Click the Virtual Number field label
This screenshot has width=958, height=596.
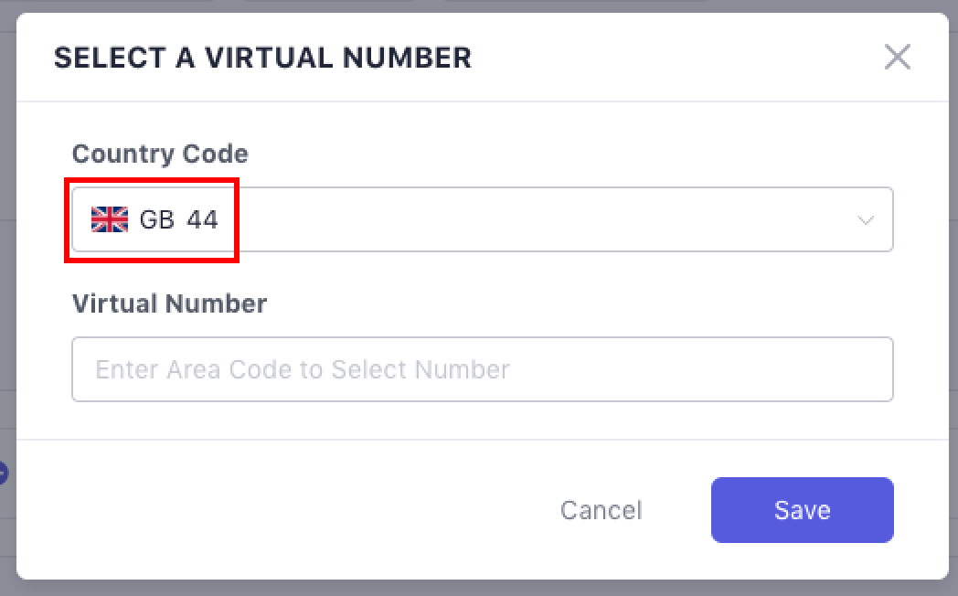click(x=169, y=303)
